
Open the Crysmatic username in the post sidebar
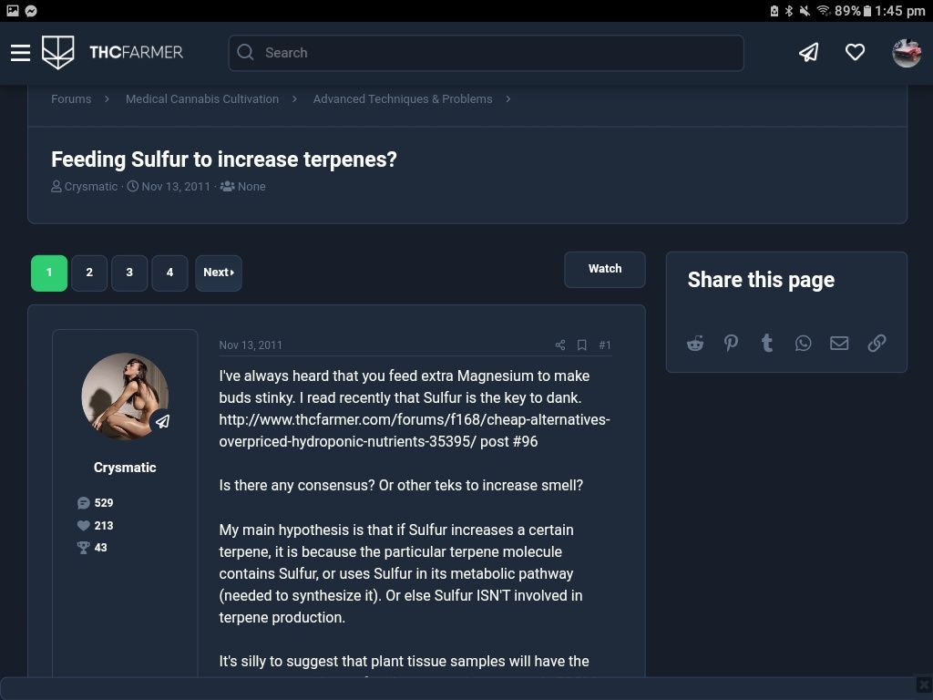pyautogui.click(x=125, y=468)
